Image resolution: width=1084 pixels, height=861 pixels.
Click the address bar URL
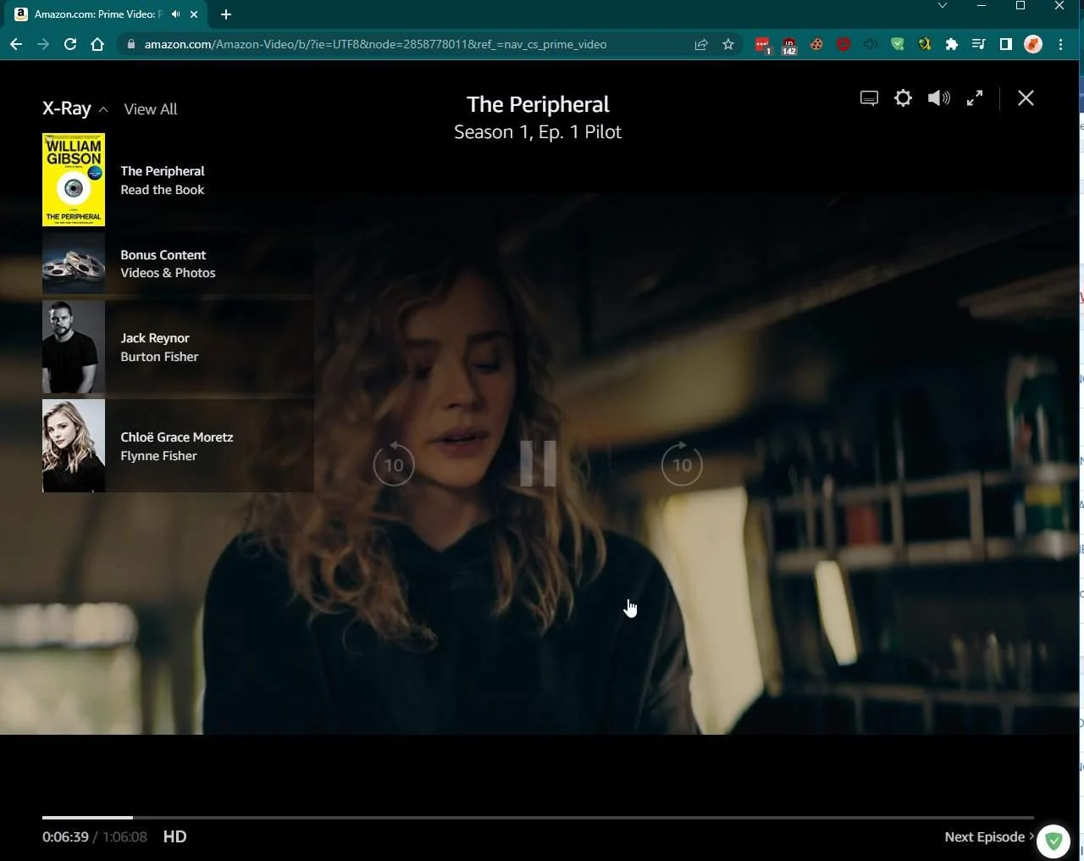coord(375,44)
